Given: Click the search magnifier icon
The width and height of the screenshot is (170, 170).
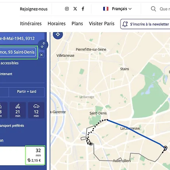Looking at the screenshot, I should (153, 9).
